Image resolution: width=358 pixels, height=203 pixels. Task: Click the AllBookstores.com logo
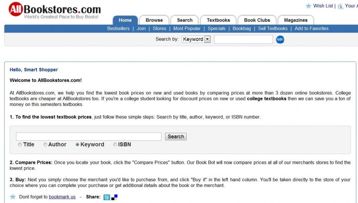point(55,10)
